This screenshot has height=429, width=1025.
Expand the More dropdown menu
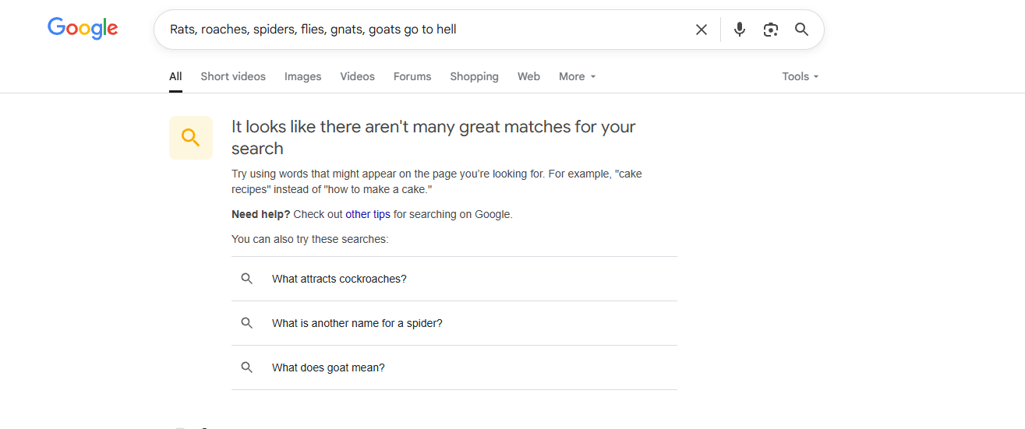click(x=577, y=76)
